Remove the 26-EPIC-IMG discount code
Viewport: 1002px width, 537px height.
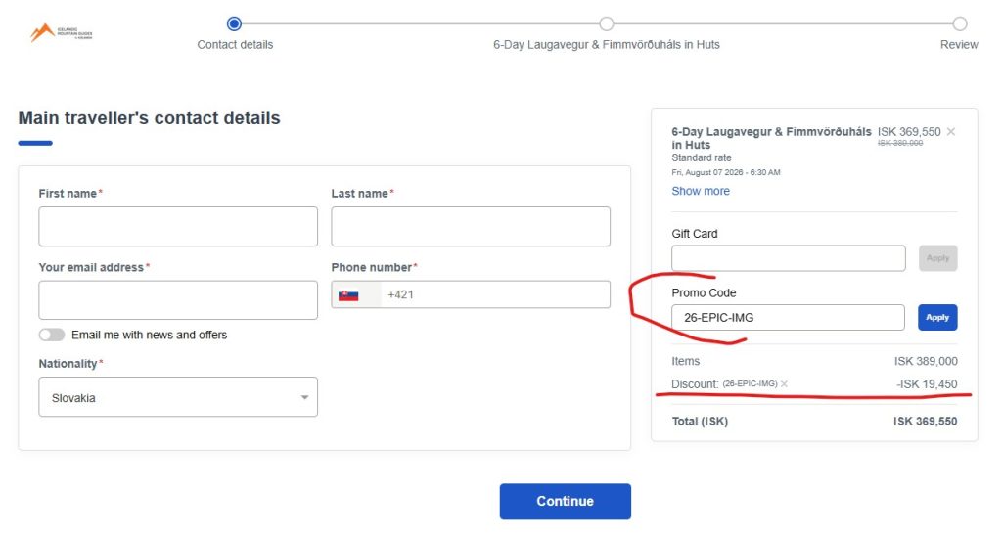click(784, 383)
